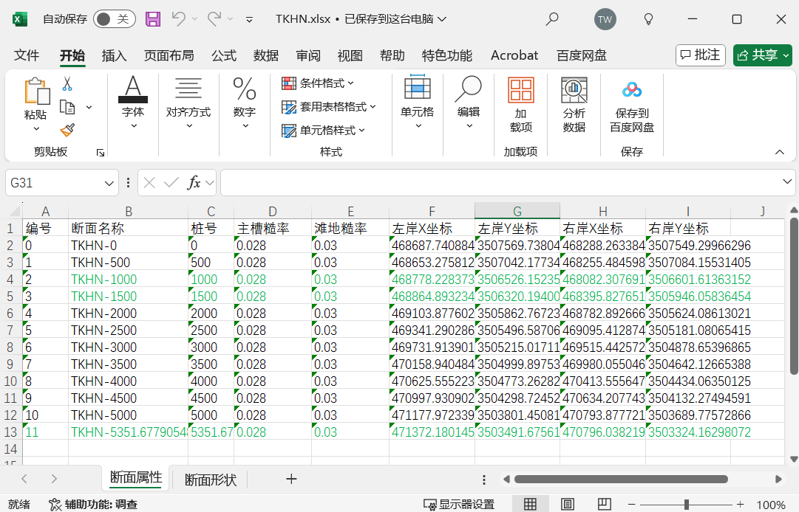Switch to the 公式 ribbon tab

coord(224,55)
